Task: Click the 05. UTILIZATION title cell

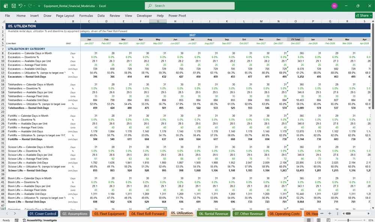Action: [22, 26]
